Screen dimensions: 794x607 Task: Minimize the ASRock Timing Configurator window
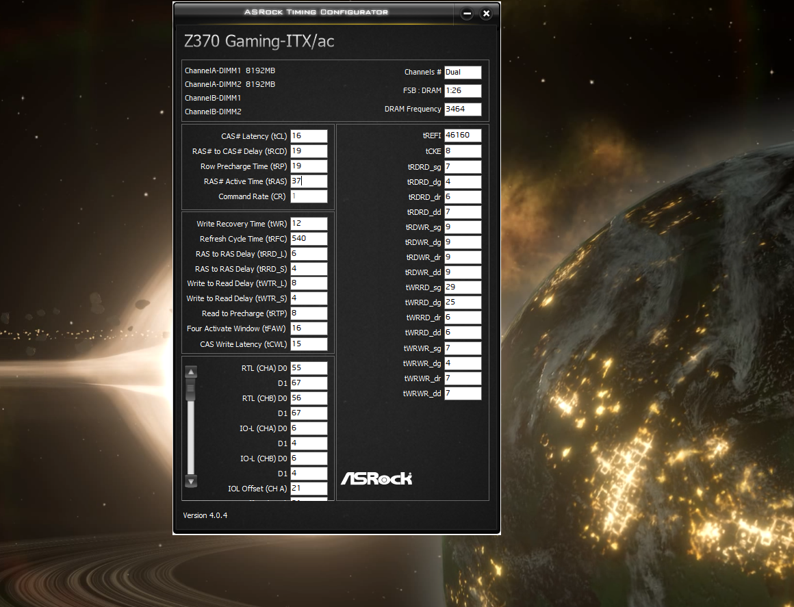(467, 14)
